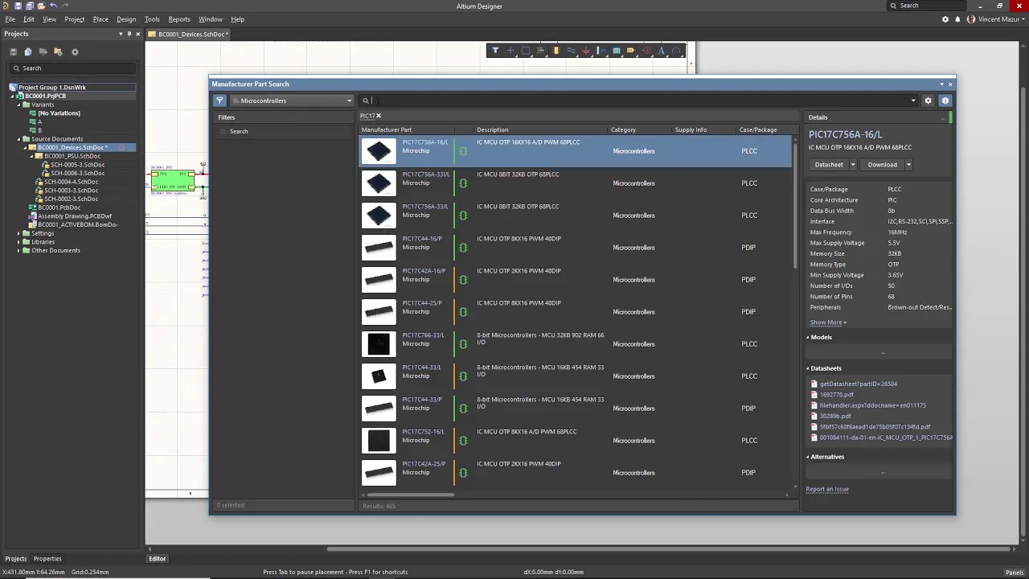Screen dimensions: 1029x579
Task: Toggle the Details info pane button
Action: 945,101
